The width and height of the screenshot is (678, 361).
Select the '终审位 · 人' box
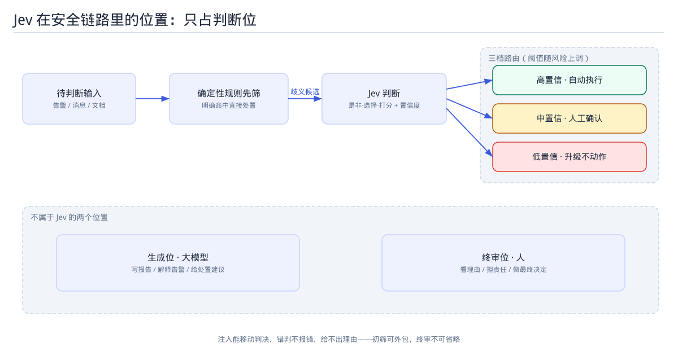tap(503, 263)
